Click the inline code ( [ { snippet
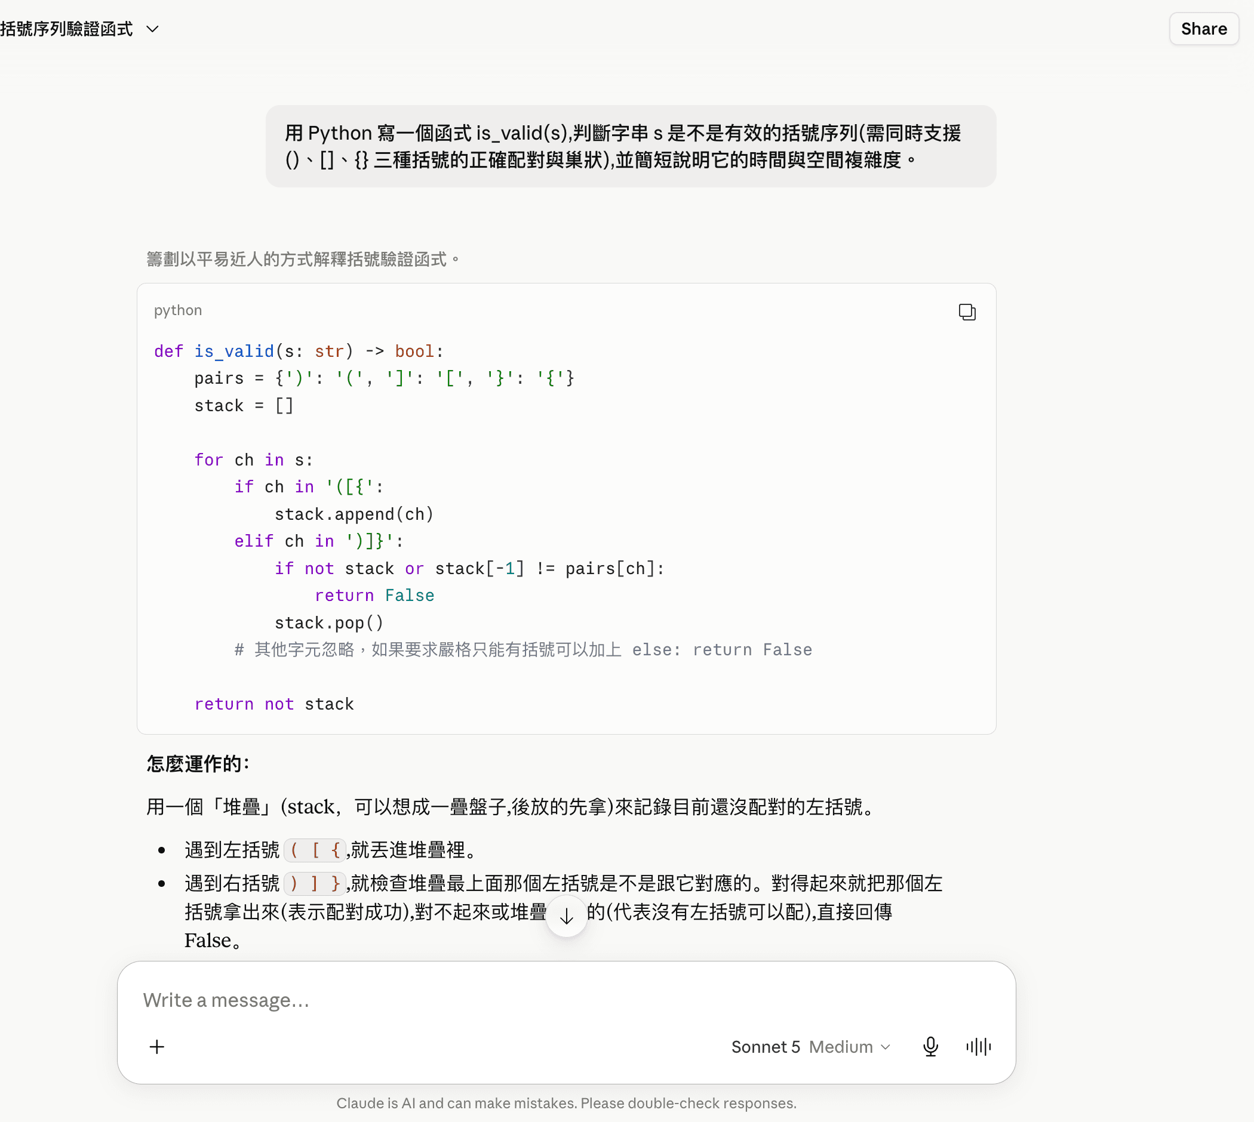 315,850
